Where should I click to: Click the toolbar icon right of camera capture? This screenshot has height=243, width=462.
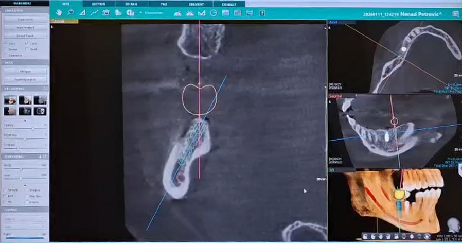pos(118,13)
